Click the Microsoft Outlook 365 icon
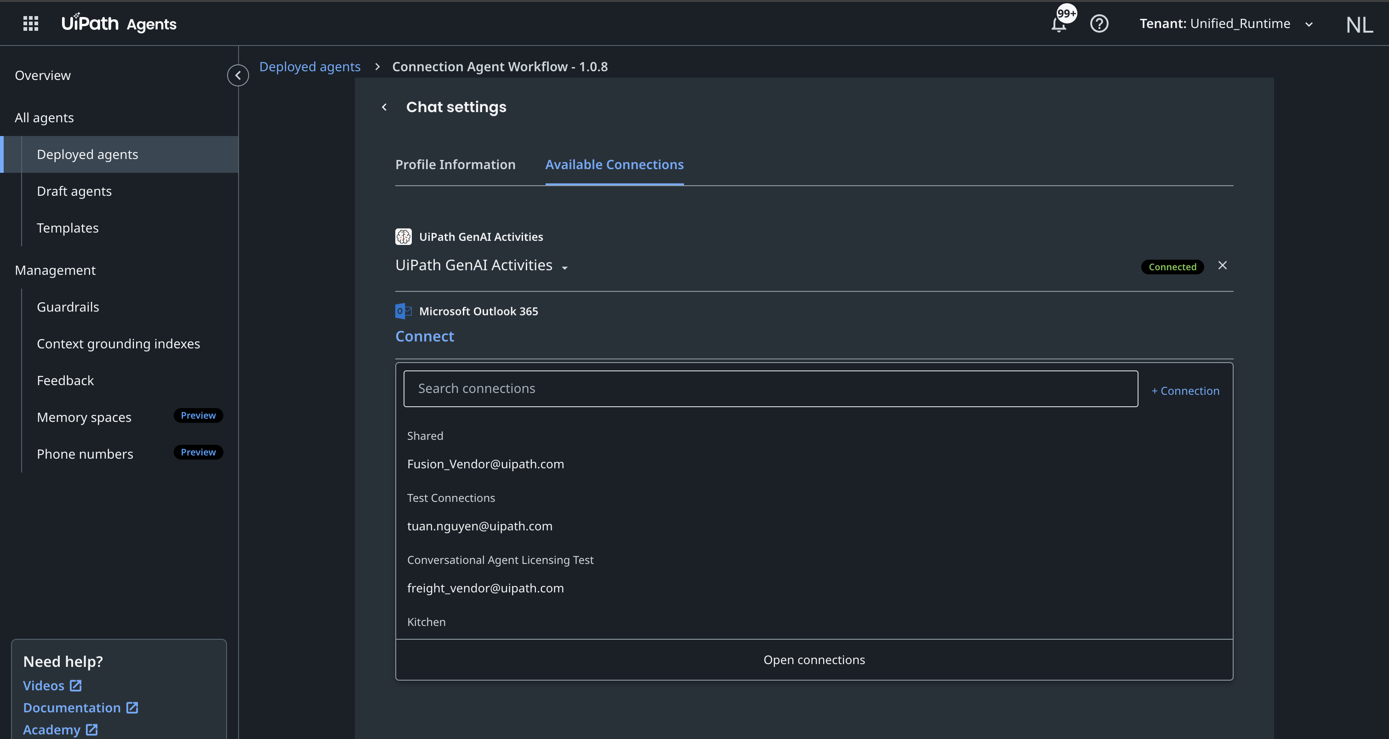 [x=404, y=311]
